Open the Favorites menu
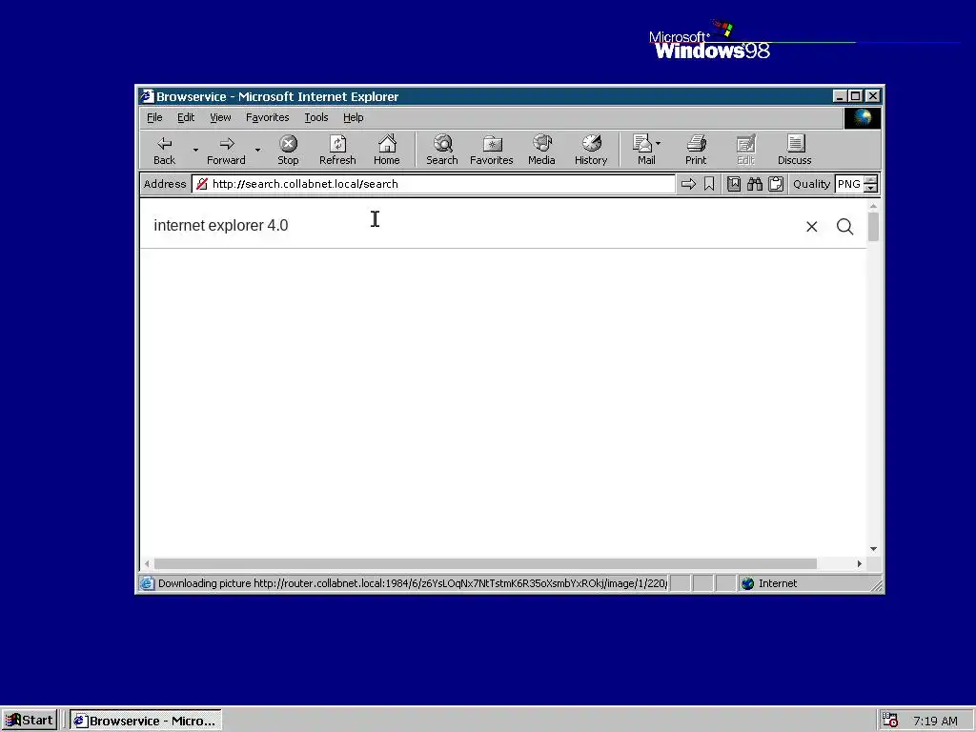This screenshot has height=732, width=976. click(x=267, y=117)
